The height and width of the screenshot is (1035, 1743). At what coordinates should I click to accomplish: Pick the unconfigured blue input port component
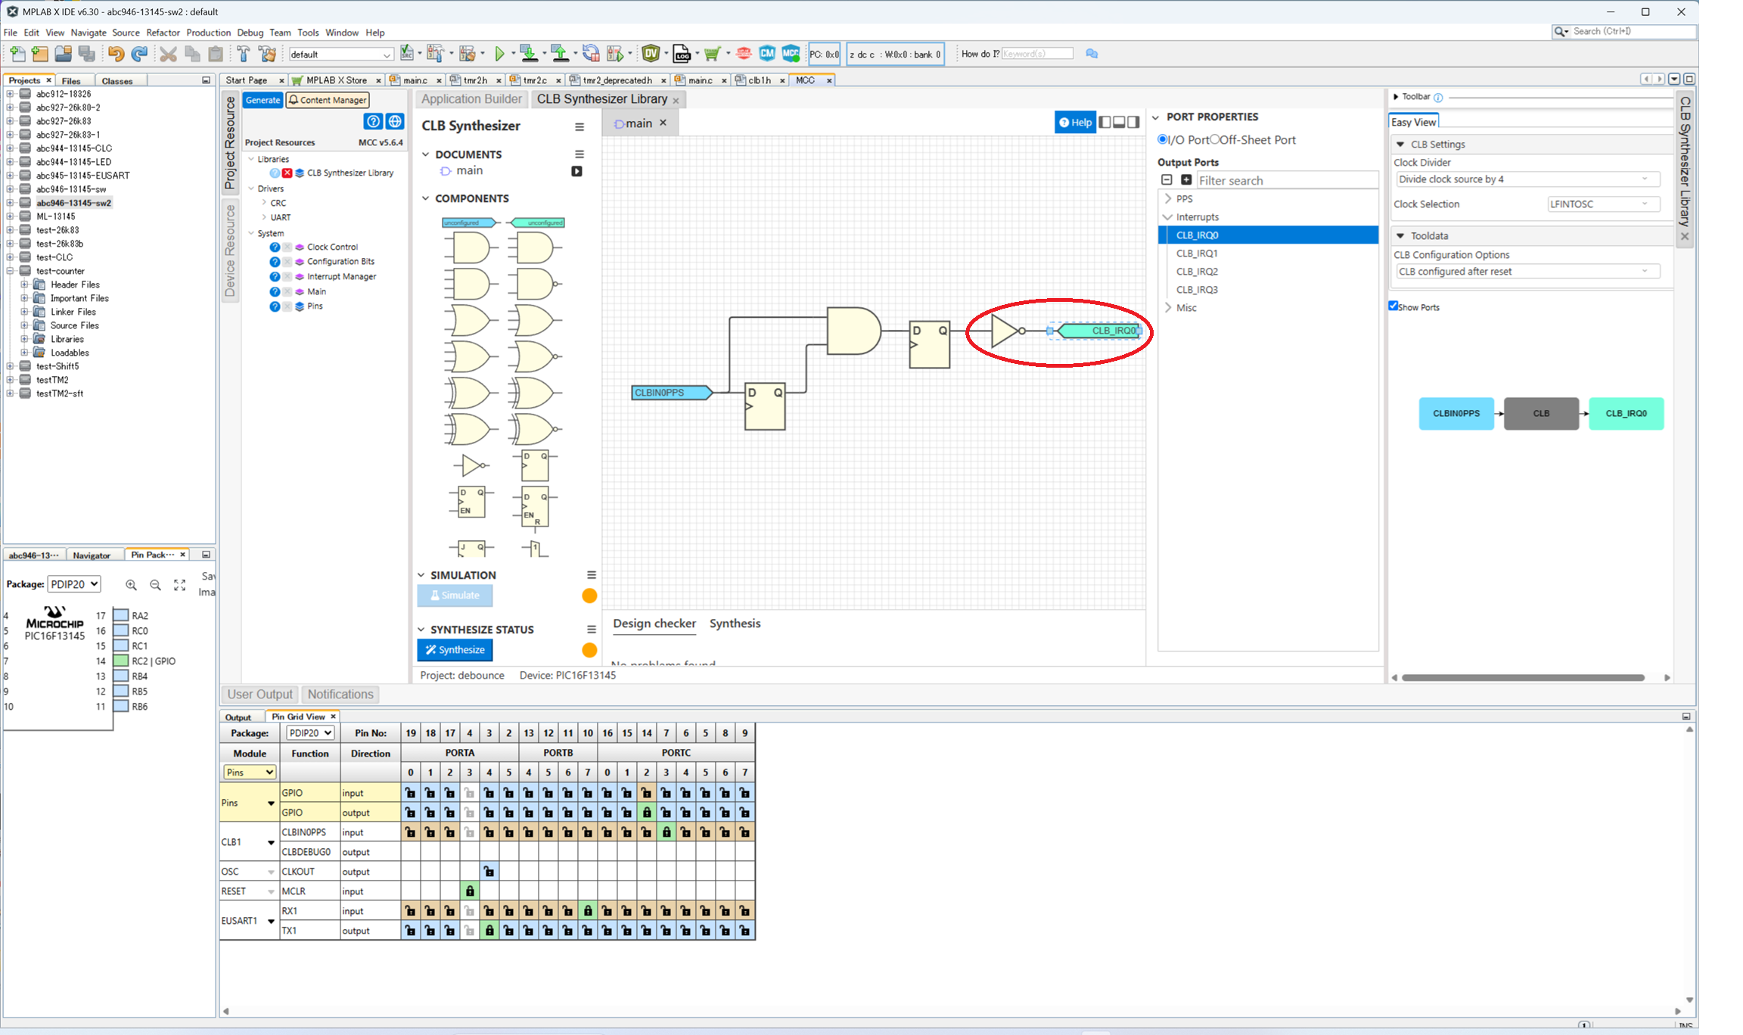point(471,222)
